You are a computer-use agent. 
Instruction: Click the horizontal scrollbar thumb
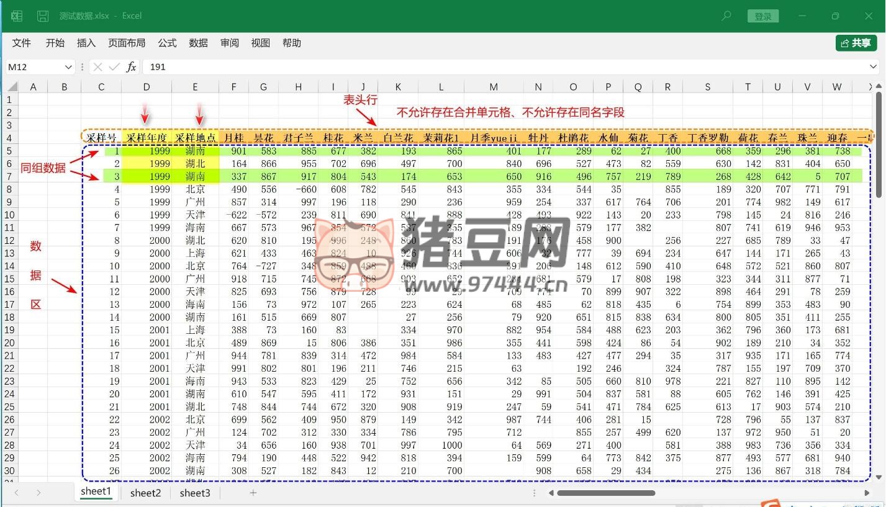[605, 493]
